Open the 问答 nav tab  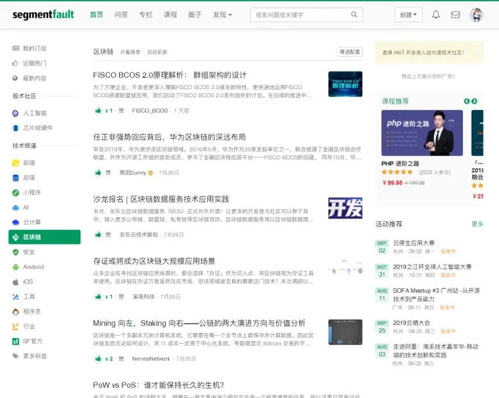(121, 15)
